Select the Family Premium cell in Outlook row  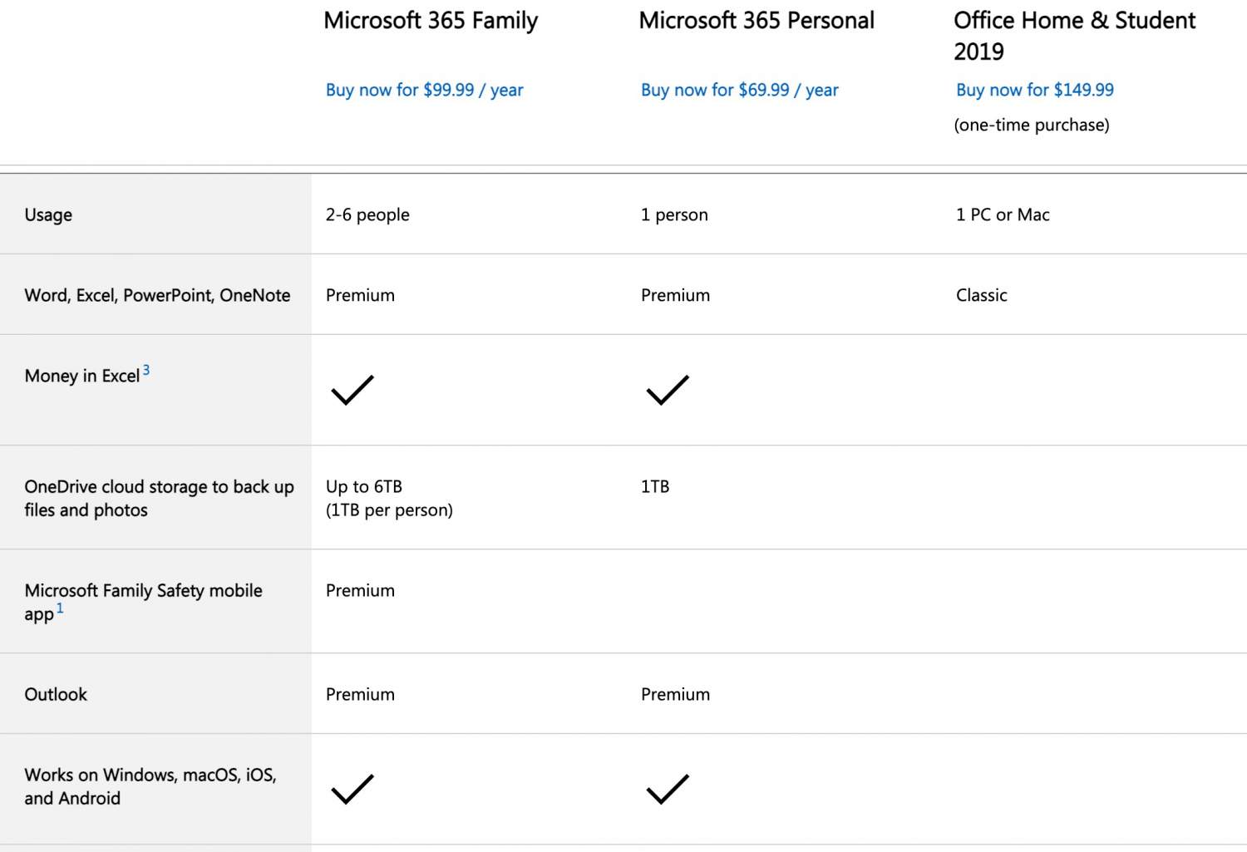click(x=360, y=694)
